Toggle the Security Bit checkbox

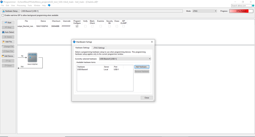110,26
